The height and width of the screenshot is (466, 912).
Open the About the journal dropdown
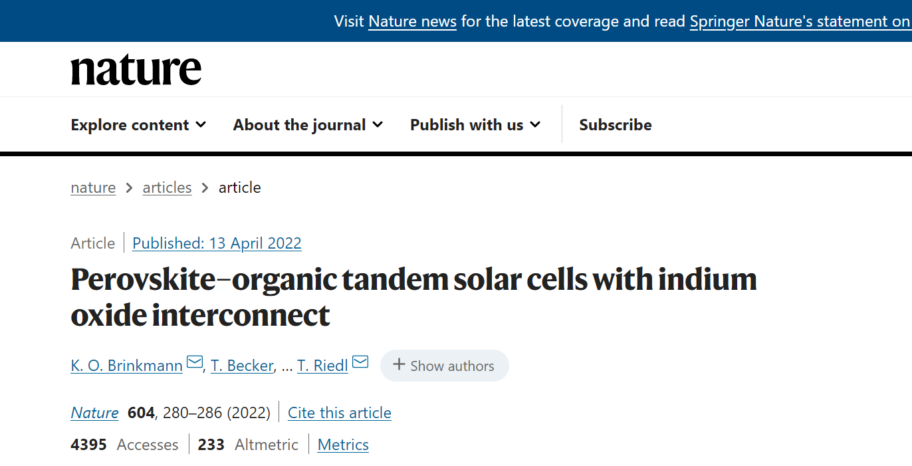(x=308, y=125)
